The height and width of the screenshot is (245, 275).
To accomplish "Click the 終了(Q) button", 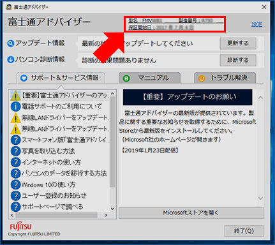I will point(244,231).
